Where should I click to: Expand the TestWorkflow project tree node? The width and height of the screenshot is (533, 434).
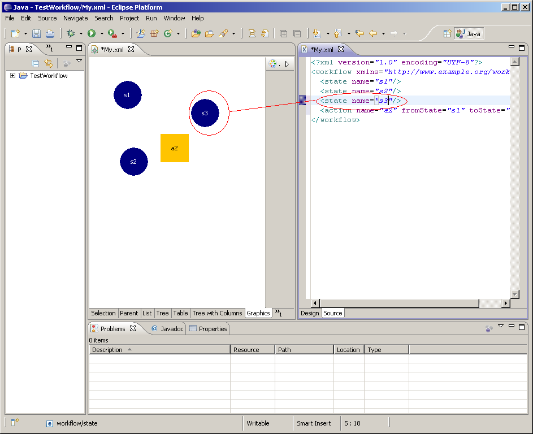point(12,76)
